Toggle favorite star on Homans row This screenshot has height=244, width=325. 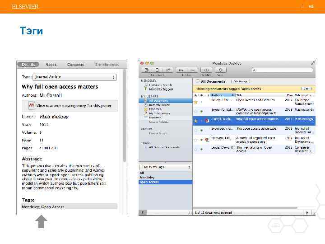coord(195,140)
